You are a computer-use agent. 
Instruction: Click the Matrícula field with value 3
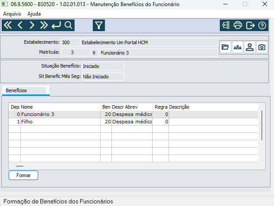pyautogui.click(x=76, y=52)
